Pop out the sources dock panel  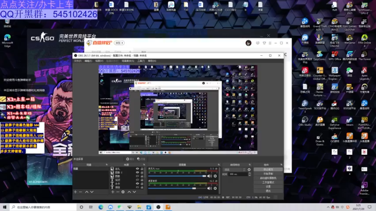point(144,165)
